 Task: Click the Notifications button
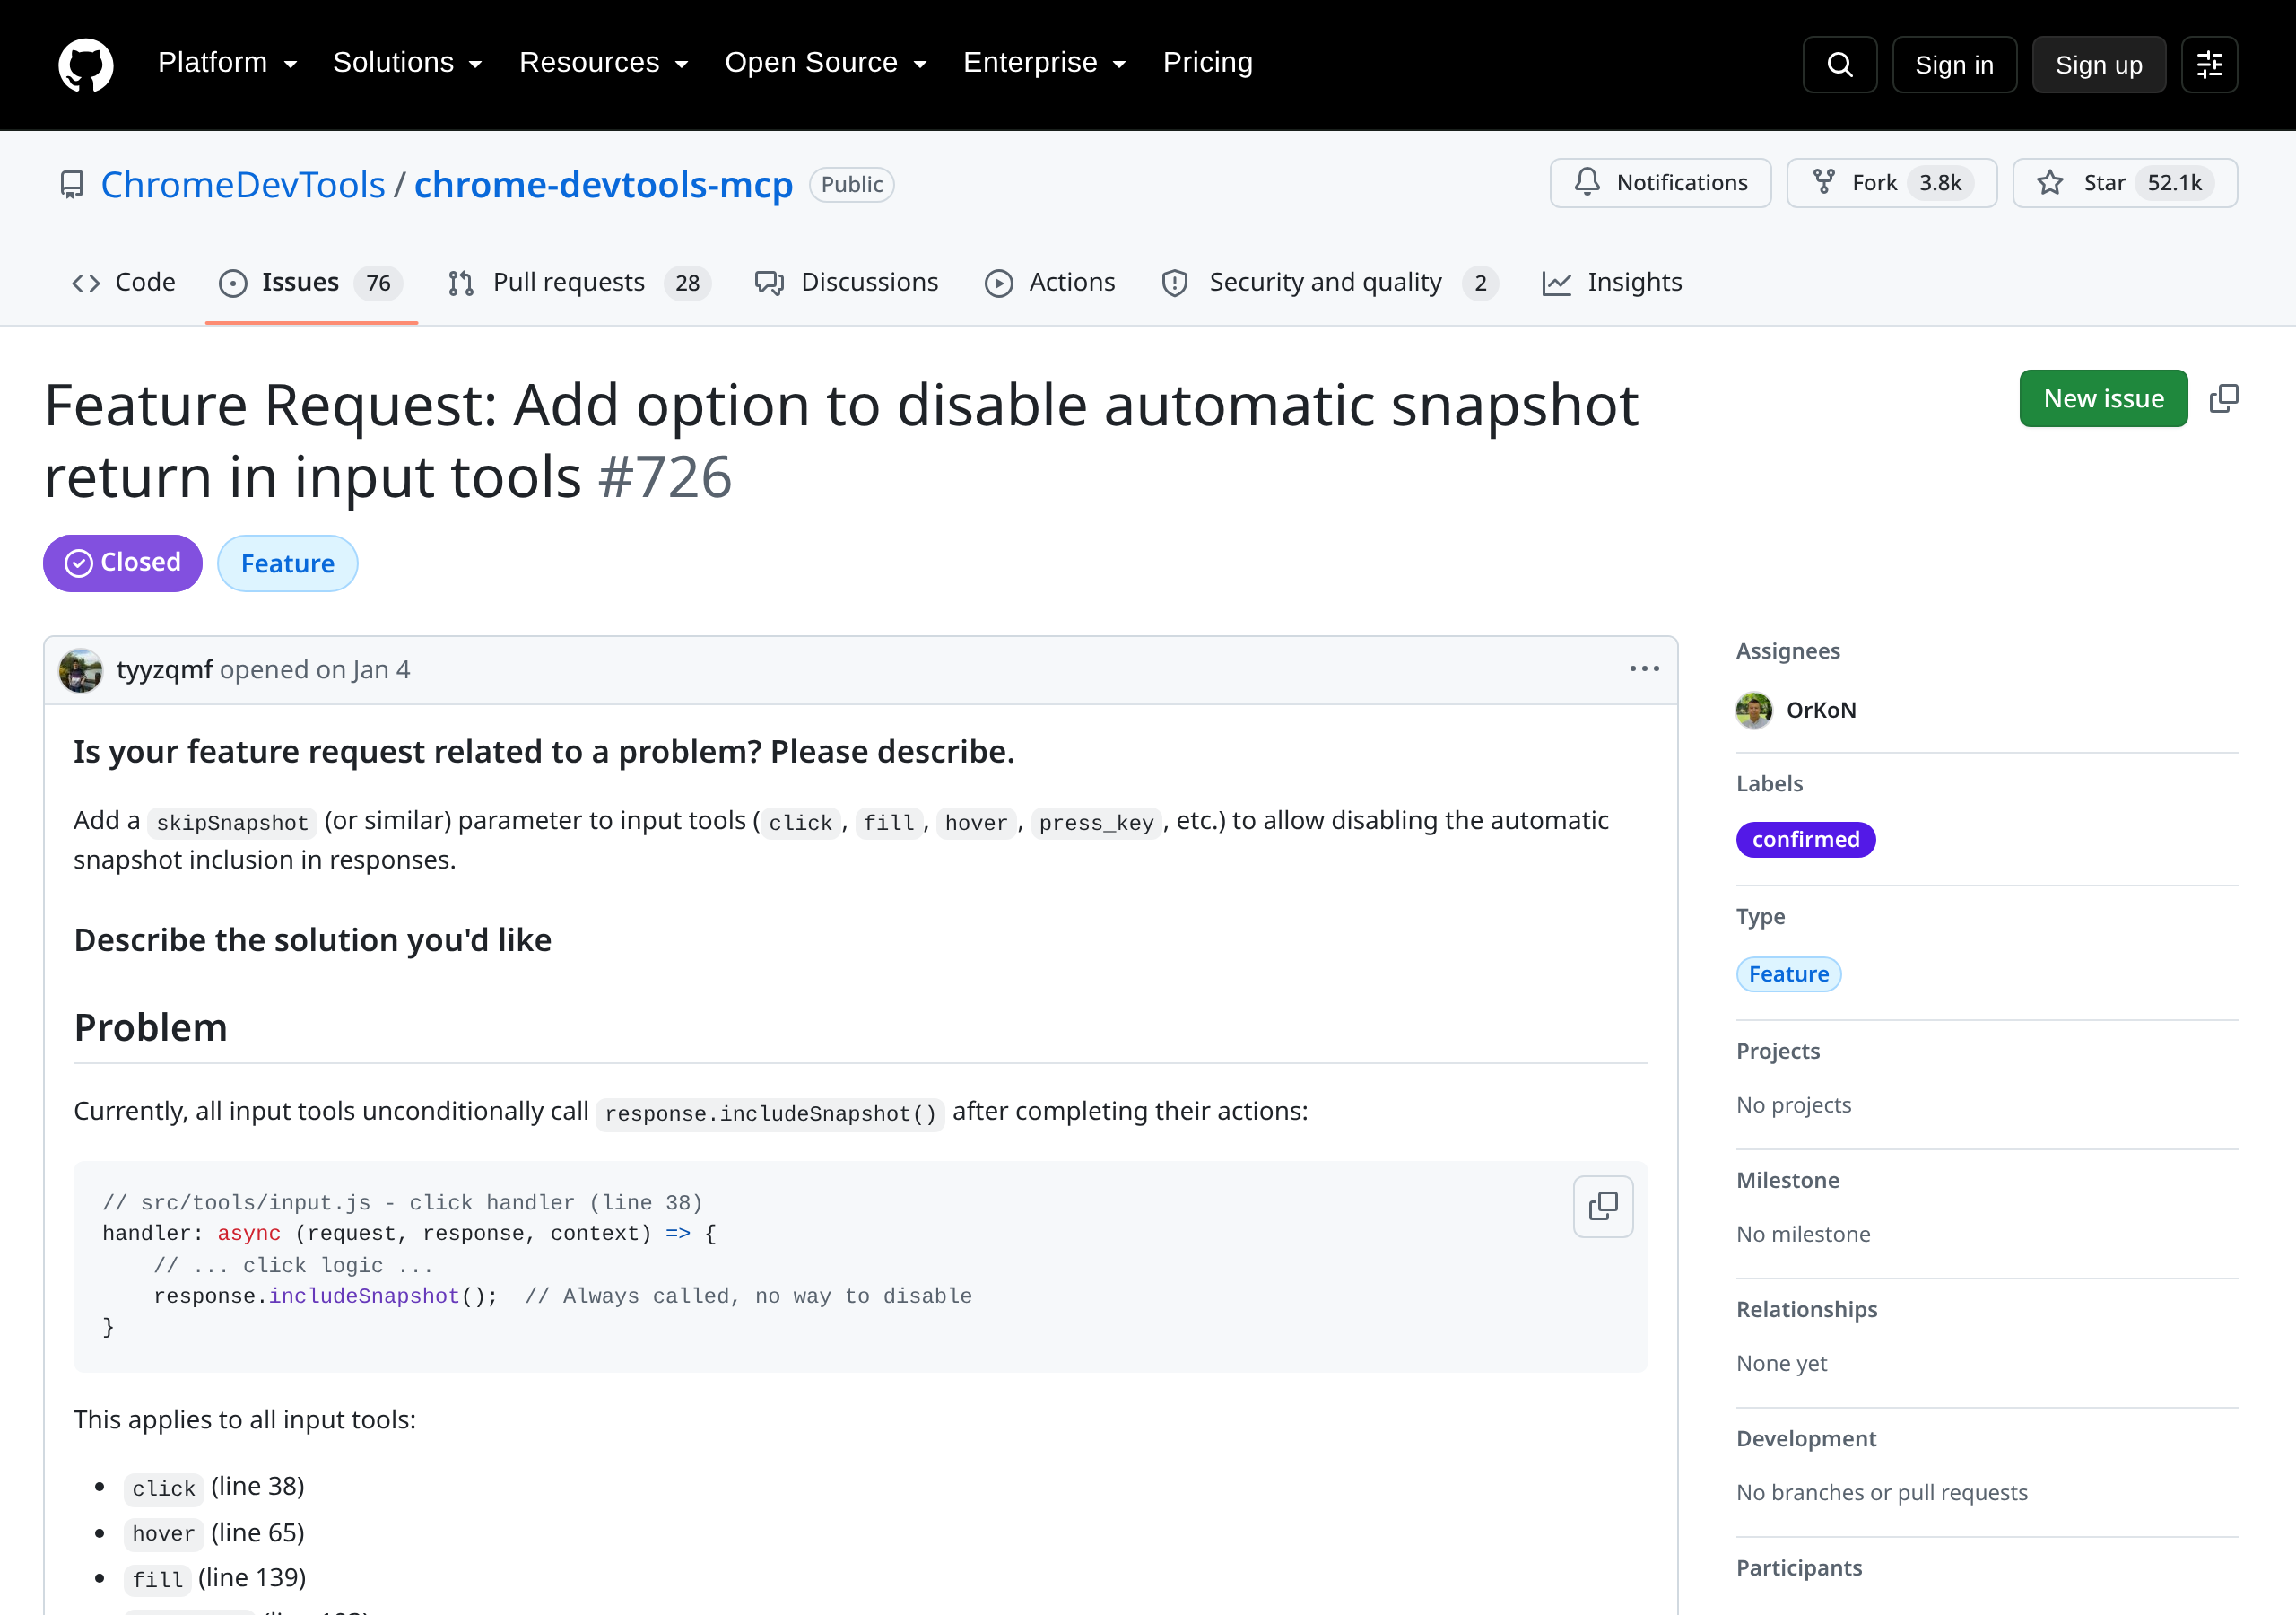pos(1660,182)
